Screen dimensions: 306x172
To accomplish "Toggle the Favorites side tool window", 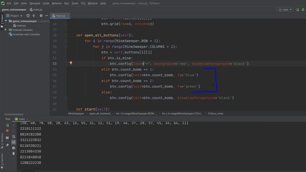I will point(2,161).
